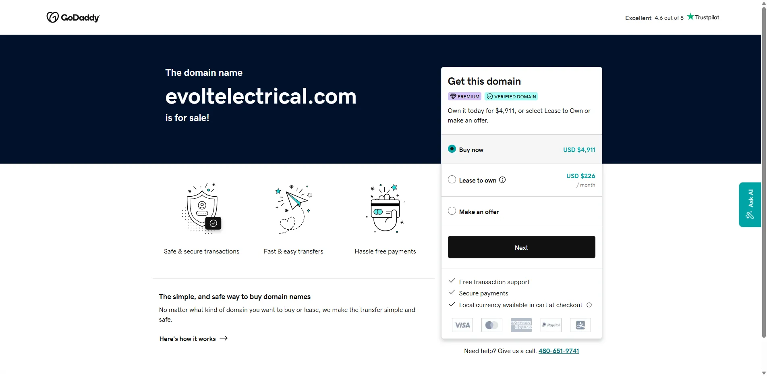The width and height of the screenshot is (767, 376).
Task: Select the Buy now radio option
Action: point(452,149)
